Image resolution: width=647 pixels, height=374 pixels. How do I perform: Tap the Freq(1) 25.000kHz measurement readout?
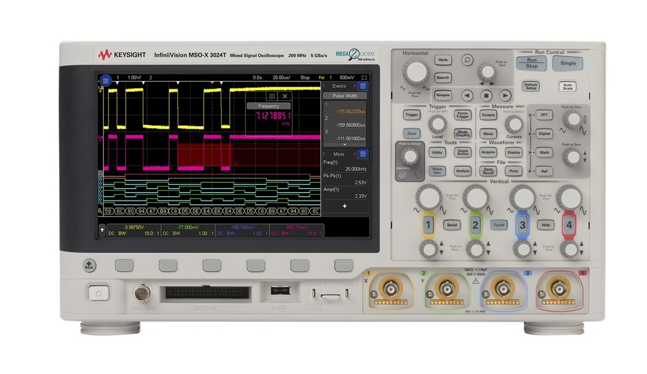coord(344,166)
